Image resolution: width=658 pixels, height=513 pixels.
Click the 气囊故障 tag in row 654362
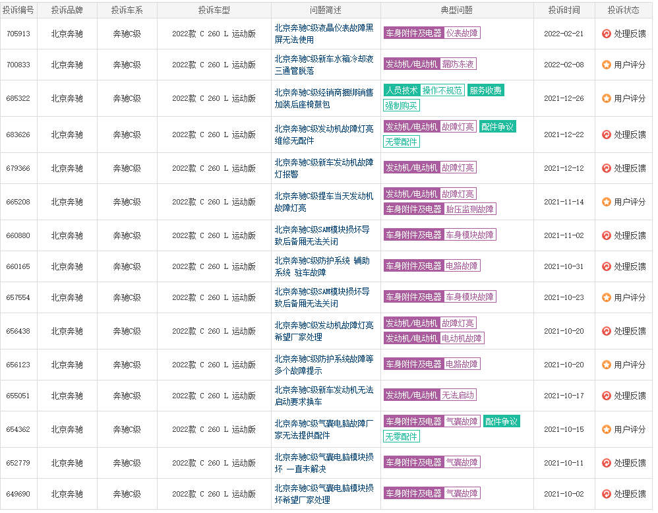pyautogui.click(x=462, y=421)
